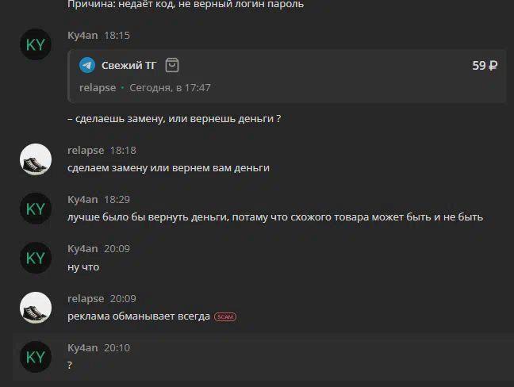Click the 18:15 timestamp next to Ky4an

pos(117,36)
